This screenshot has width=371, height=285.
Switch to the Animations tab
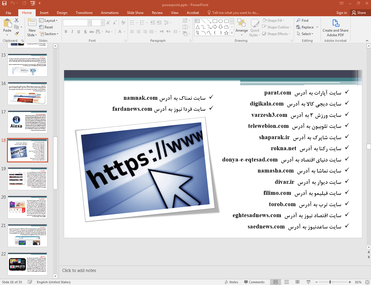[x=110, y=13]
